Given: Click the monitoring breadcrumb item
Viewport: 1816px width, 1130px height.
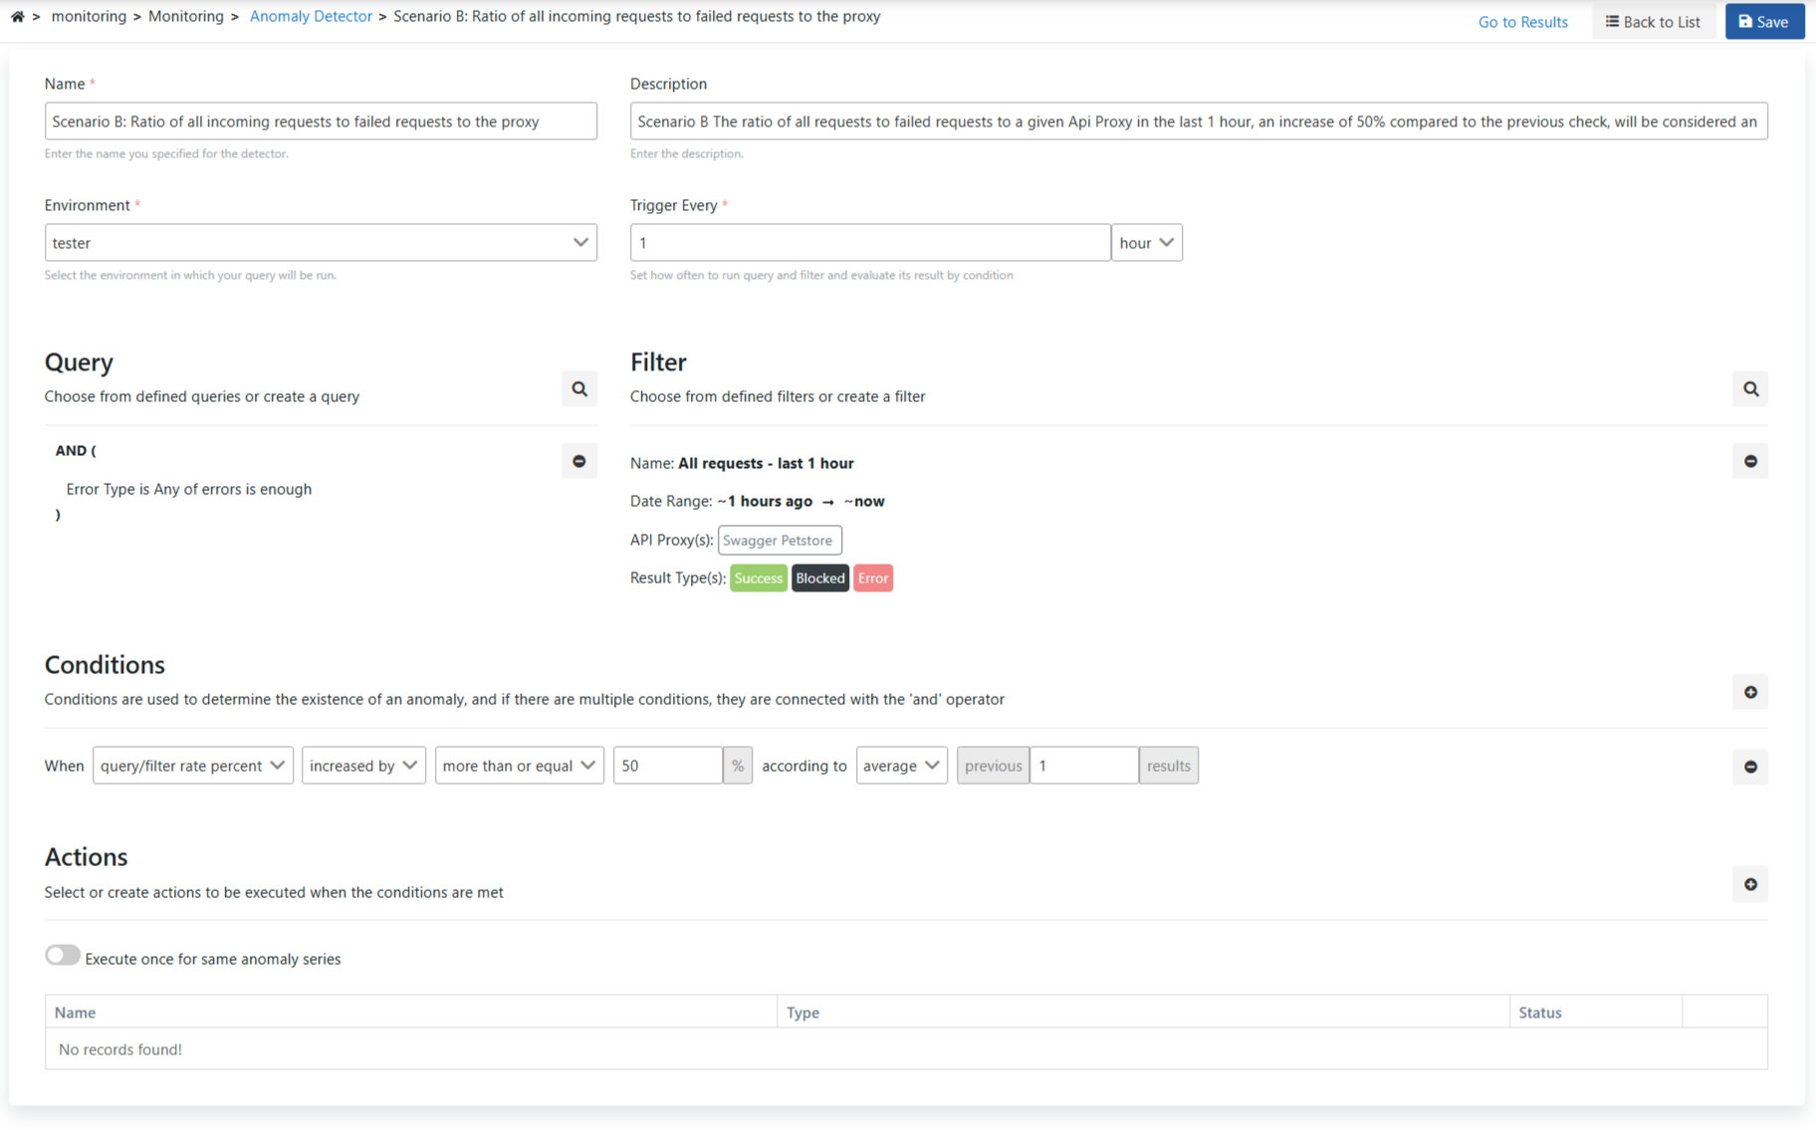Looking at the screenshot, I should [89, 16].
